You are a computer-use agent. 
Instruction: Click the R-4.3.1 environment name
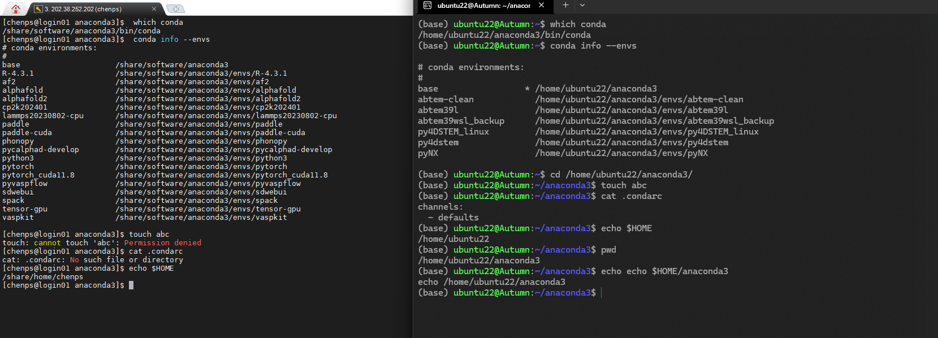pos(18,73)
